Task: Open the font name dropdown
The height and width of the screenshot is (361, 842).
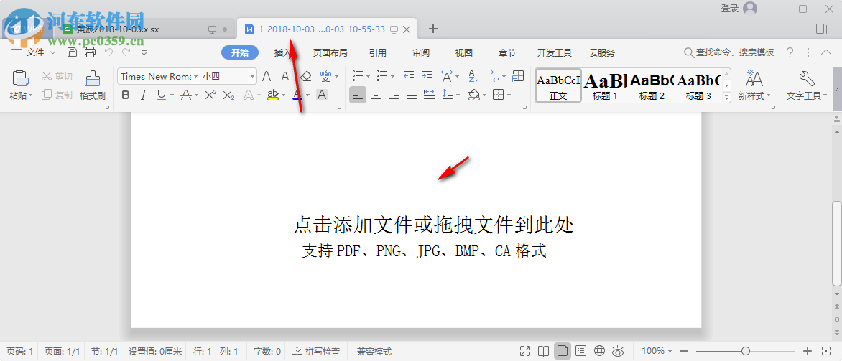Action: [195, 76]
